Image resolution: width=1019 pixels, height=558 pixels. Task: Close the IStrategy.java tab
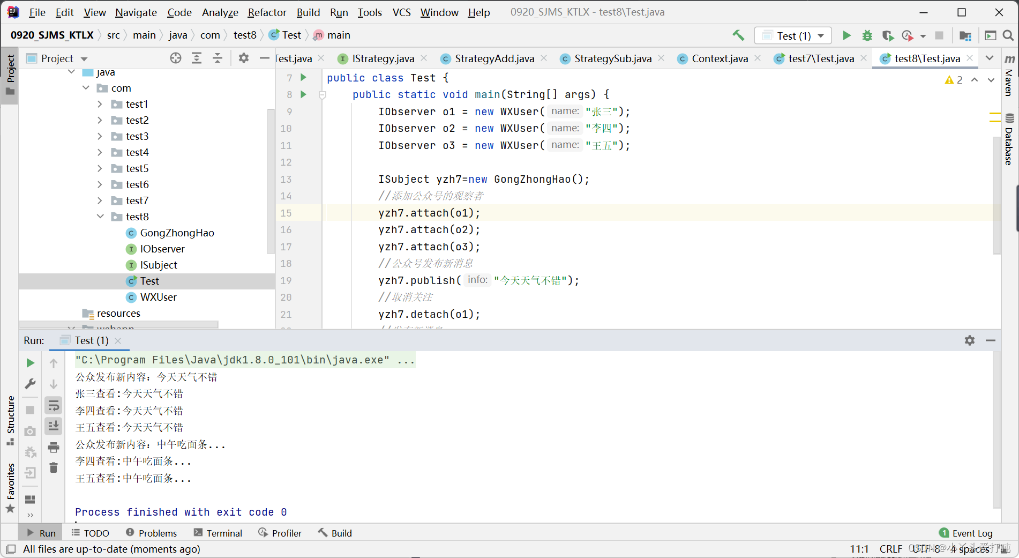[424, 58]
